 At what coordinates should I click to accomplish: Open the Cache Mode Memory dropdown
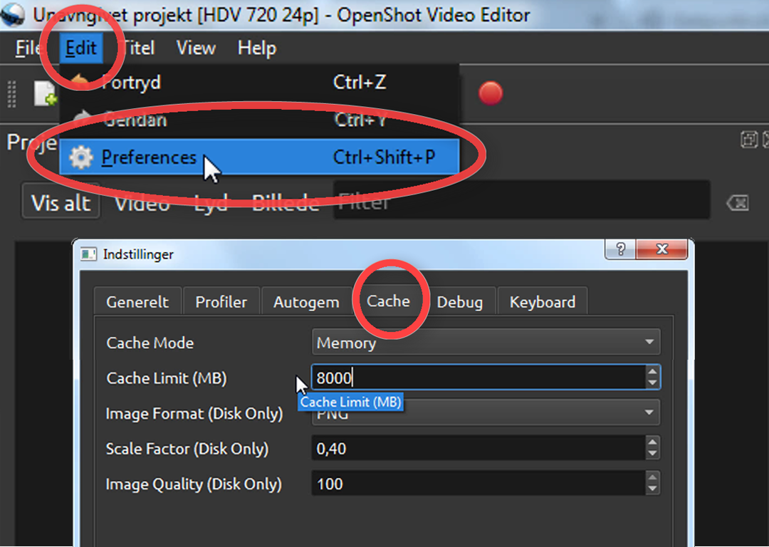[x=486, y=342]
